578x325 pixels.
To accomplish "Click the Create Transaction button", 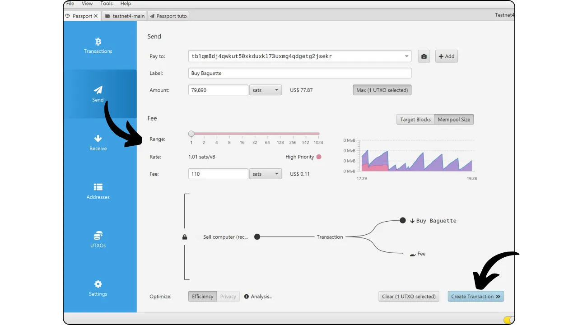I will coord(475,297).
